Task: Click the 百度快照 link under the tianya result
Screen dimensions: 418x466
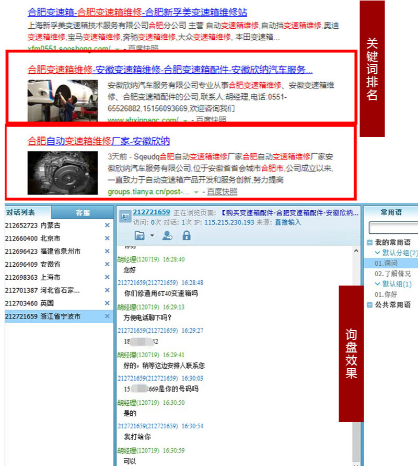Action: [x=222, y=192]
